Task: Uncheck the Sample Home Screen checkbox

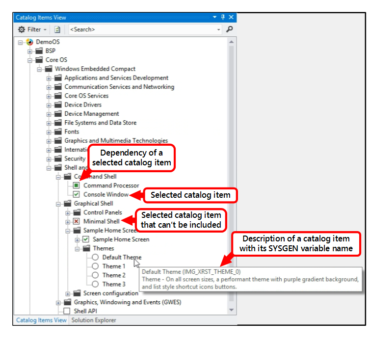Action: tap(86, 239)
